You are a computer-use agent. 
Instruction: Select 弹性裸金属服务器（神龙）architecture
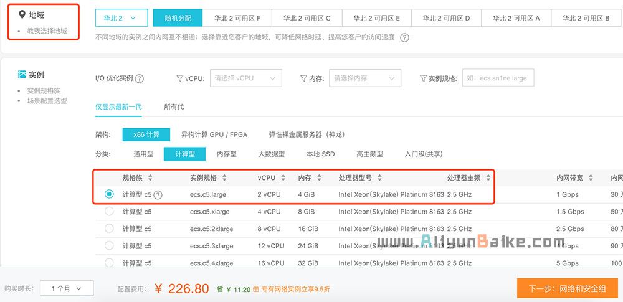(x=307, y=134)
